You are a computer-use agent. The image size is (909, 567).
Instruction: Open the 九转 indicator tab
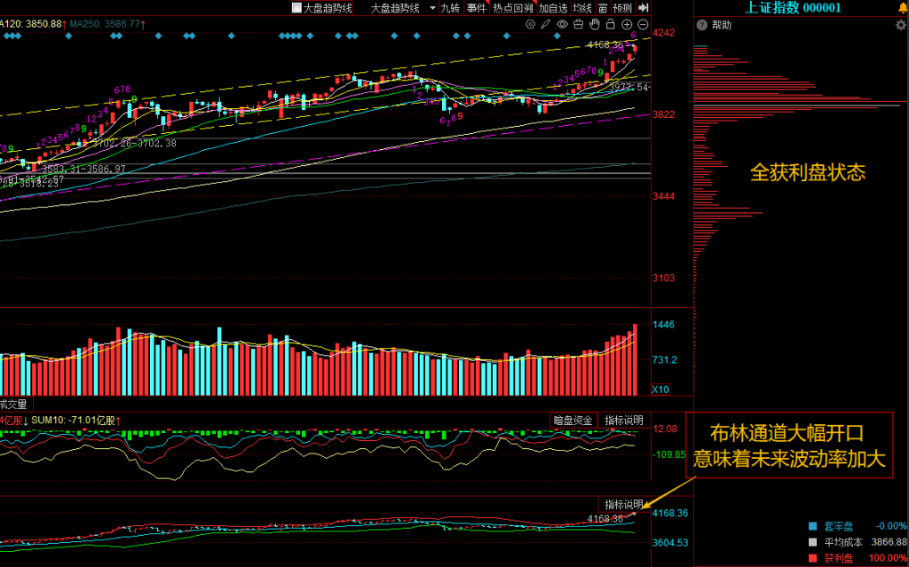450,8
